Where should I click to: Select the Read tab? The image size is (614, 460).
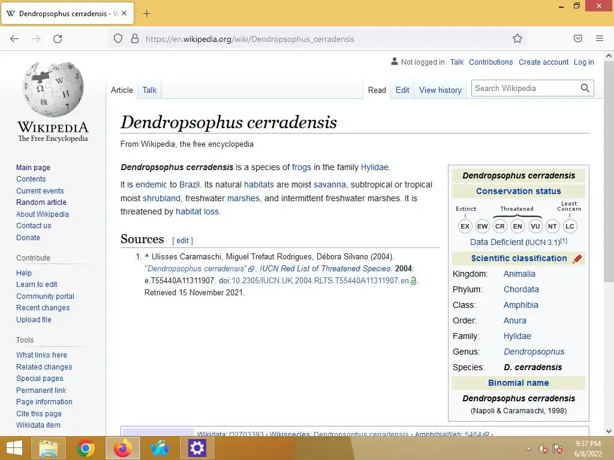pyautogui.click(x=377, y=90)
